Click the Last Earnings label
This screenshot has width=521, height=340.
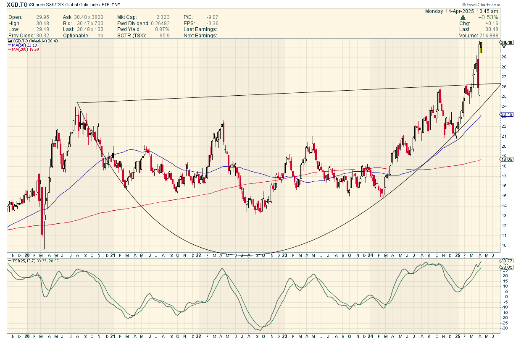200,29
